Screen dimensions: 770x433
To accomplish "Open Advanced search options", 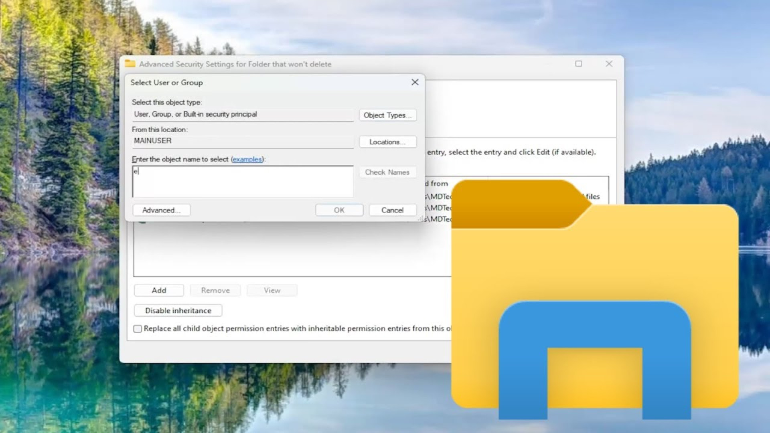I will coord(161,210).
